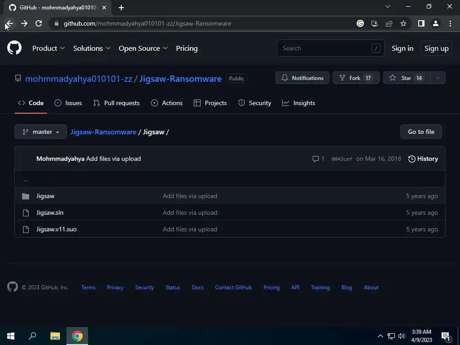The width and height of the screenshot is (460, 345).
Task: Click the Jigsaw-Ransomware repo title link
Action: click(x=181, y=79)
